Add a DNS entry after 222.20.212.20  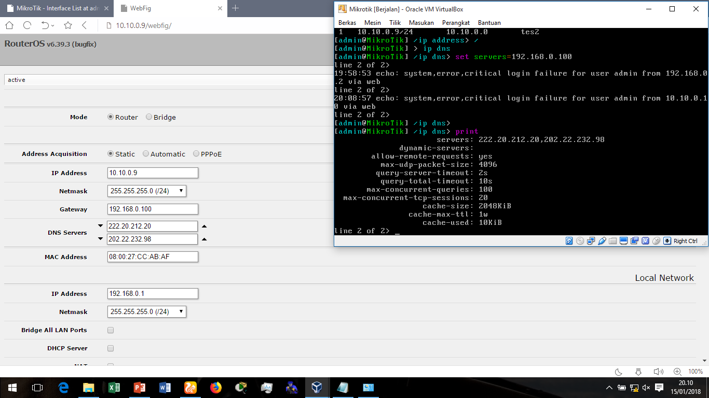click(204, 226)
